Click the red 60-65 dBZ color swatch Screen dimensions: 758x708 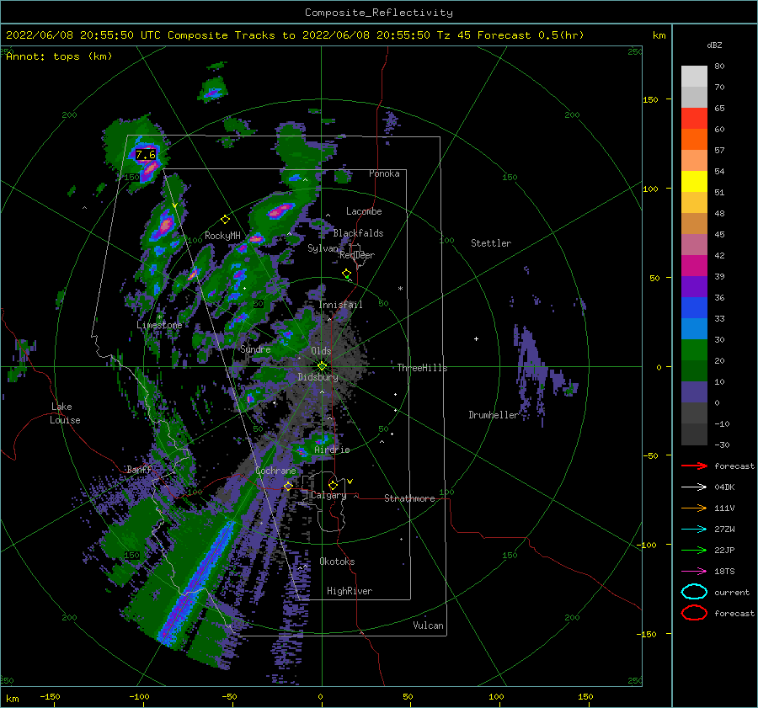coord(694,119)
